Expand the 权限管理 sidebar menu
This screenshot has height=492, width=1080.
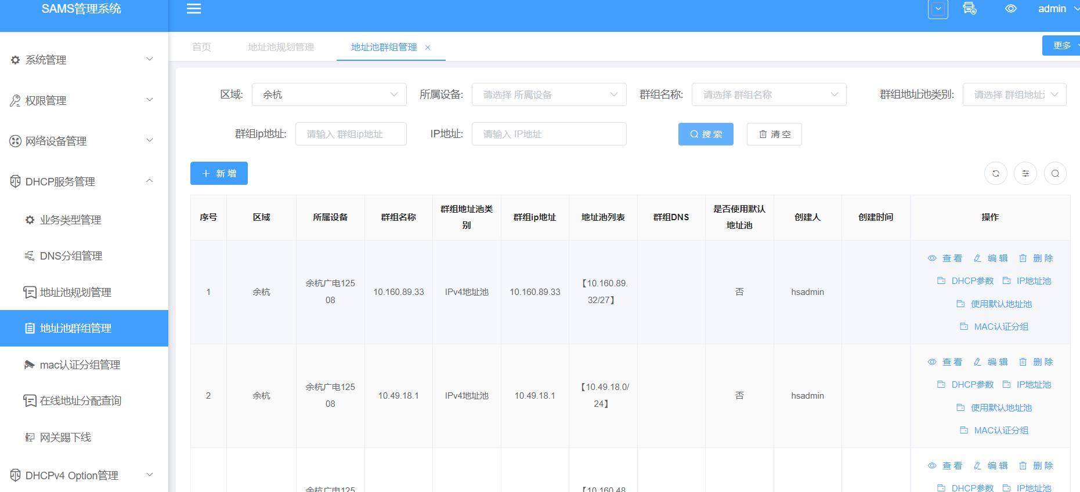coord(84,100)
